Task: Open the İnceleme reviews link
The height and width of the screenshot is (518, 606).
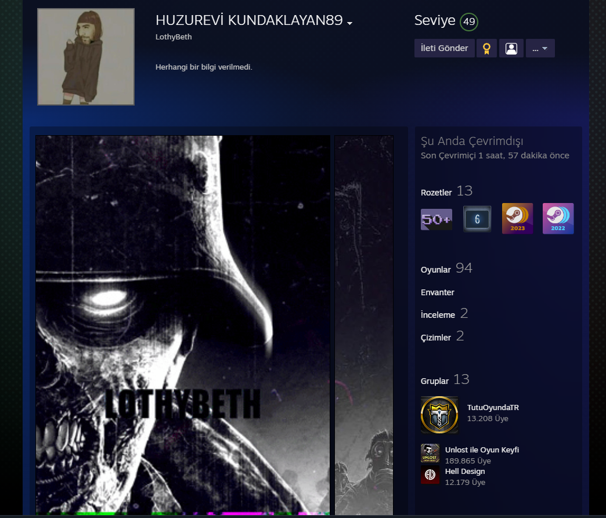Action: point(438,315)
